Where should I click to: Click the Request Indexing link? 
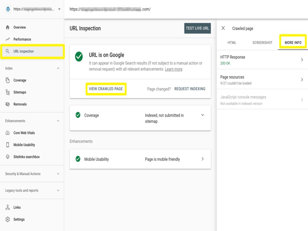(190, 89)
